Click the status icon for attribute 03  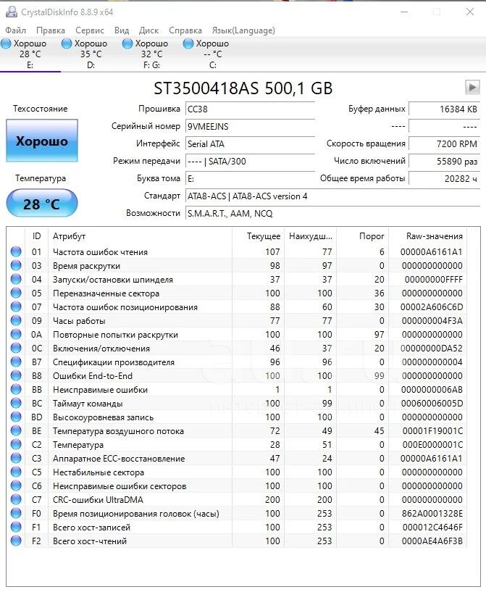point(16,265)
